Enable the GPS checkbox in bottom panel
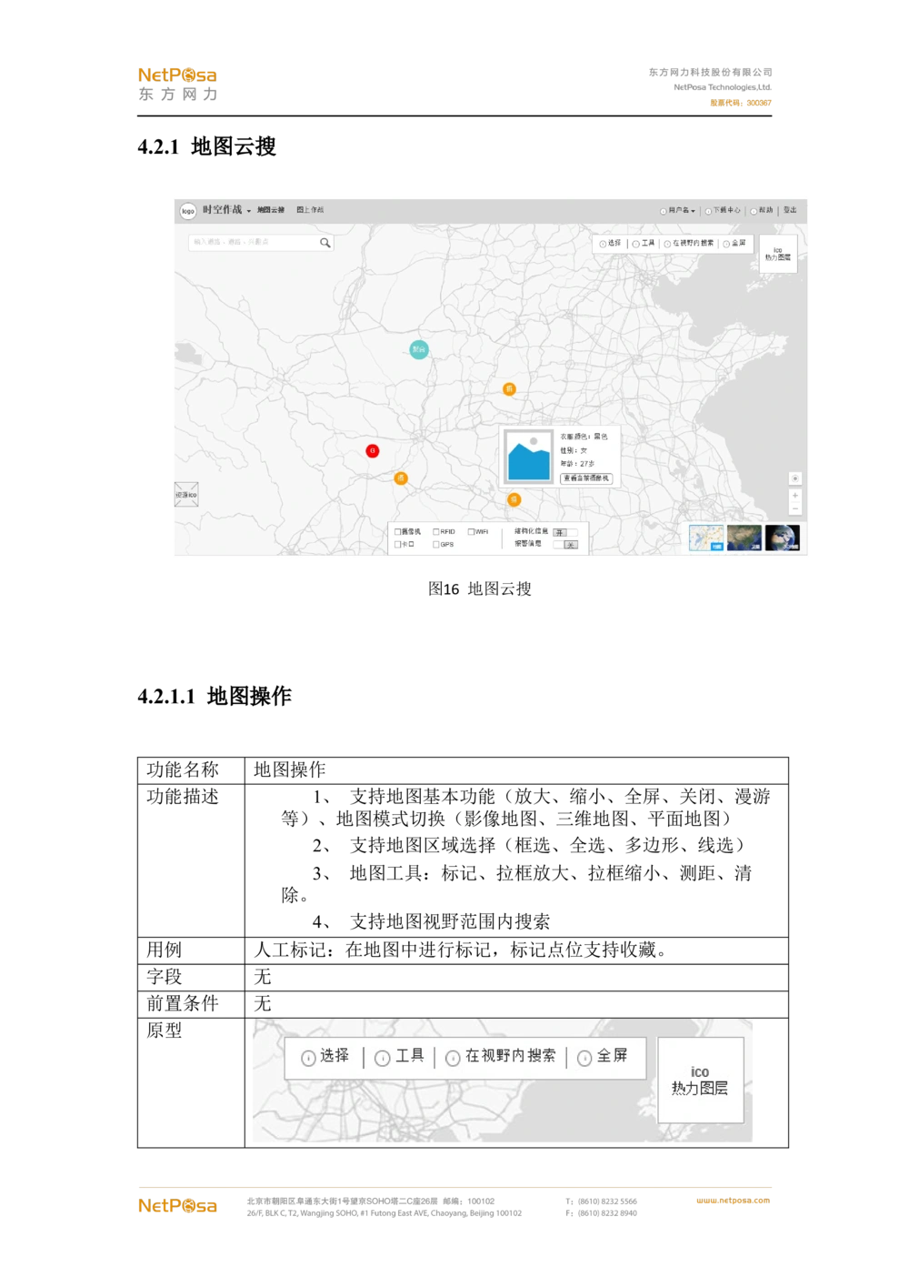 (x=435, y=544)
